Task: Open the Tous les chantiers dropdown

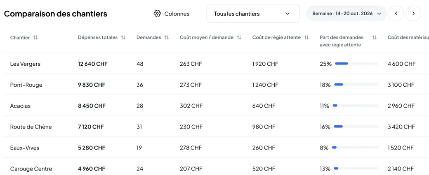Action: click(253, 14)
